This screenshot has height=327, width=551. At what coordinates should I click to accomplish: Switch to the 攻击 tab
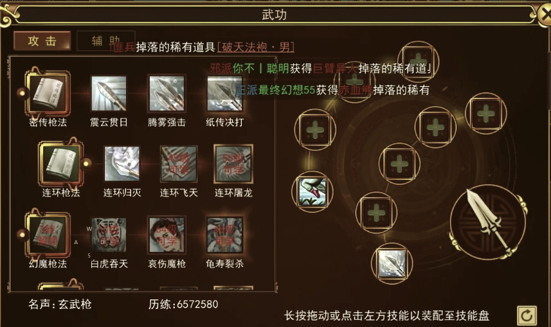click(x=42, y=40)
